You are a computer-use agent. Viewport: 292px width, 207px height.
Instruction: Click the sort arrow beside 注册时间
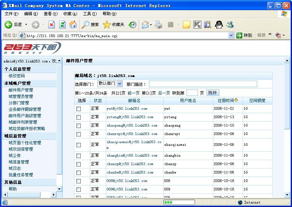(x=236, y=100)
